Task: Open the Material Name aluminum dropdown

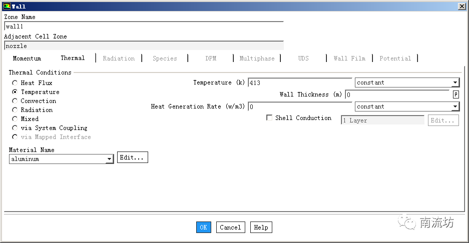Action: pos(62,159)
